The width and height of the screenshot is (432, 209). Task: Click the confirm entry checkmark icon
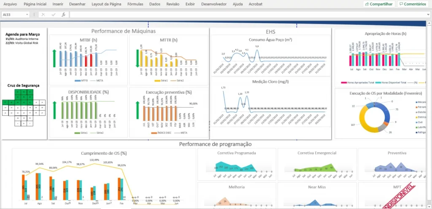click(53, 15)
